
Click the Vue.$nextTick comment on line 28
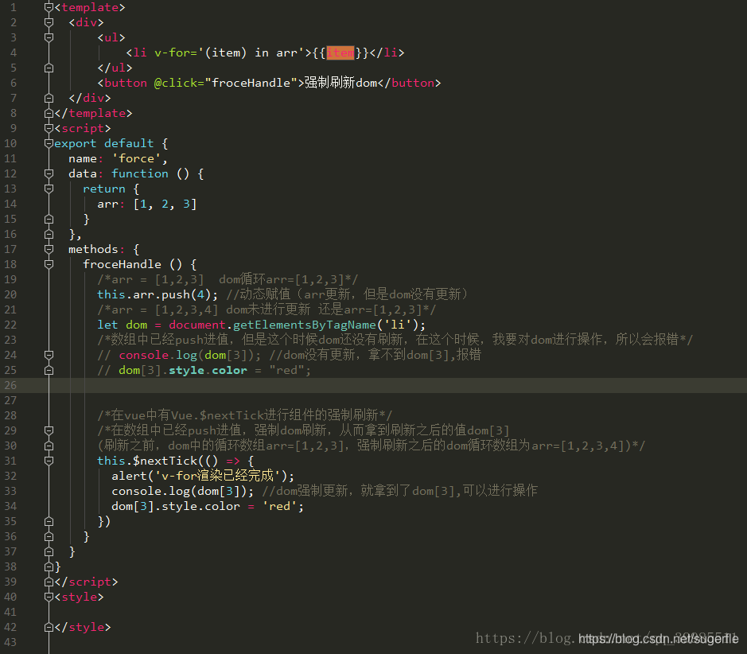245,415
